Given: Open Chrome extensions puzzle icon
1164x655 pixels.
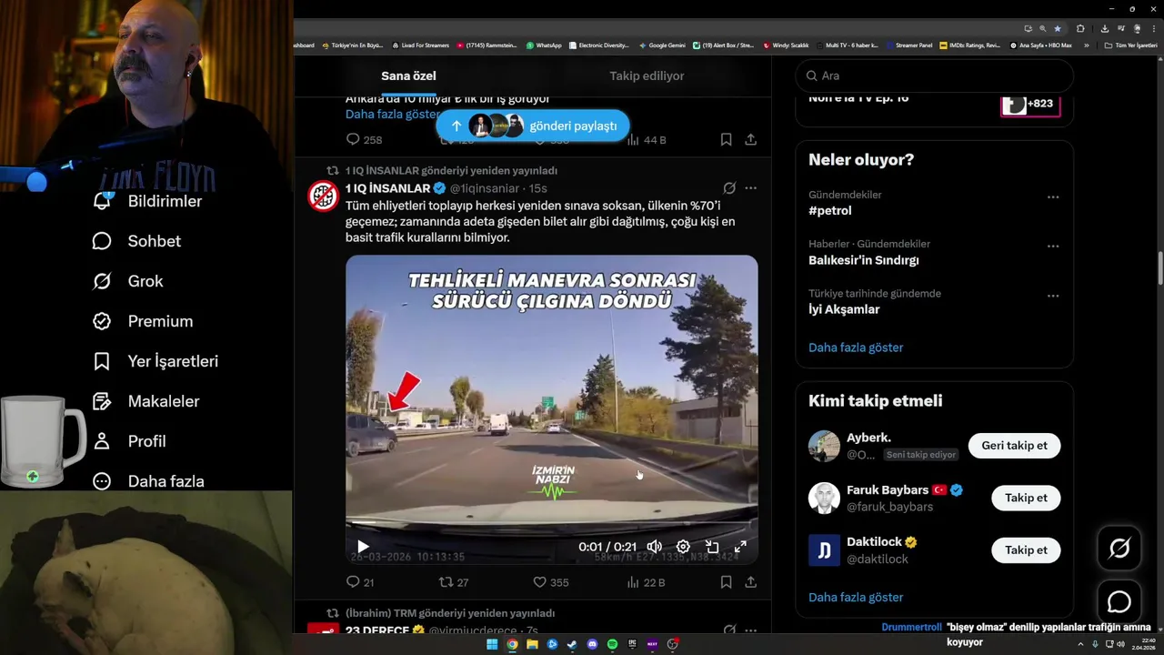Looking at the screenshot, I should tap(1080, 28).
